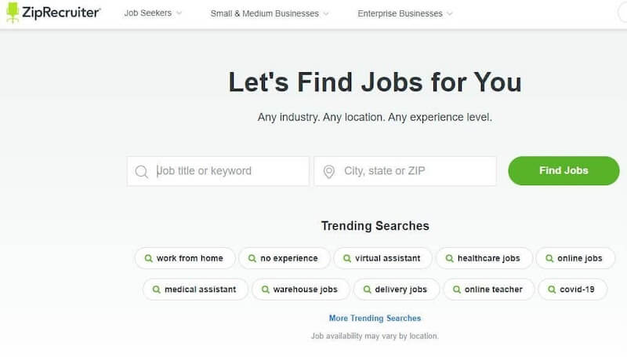627x357 pixels.
Task: Focus the Job title or keyword field
Action: (x=218, y=171)
